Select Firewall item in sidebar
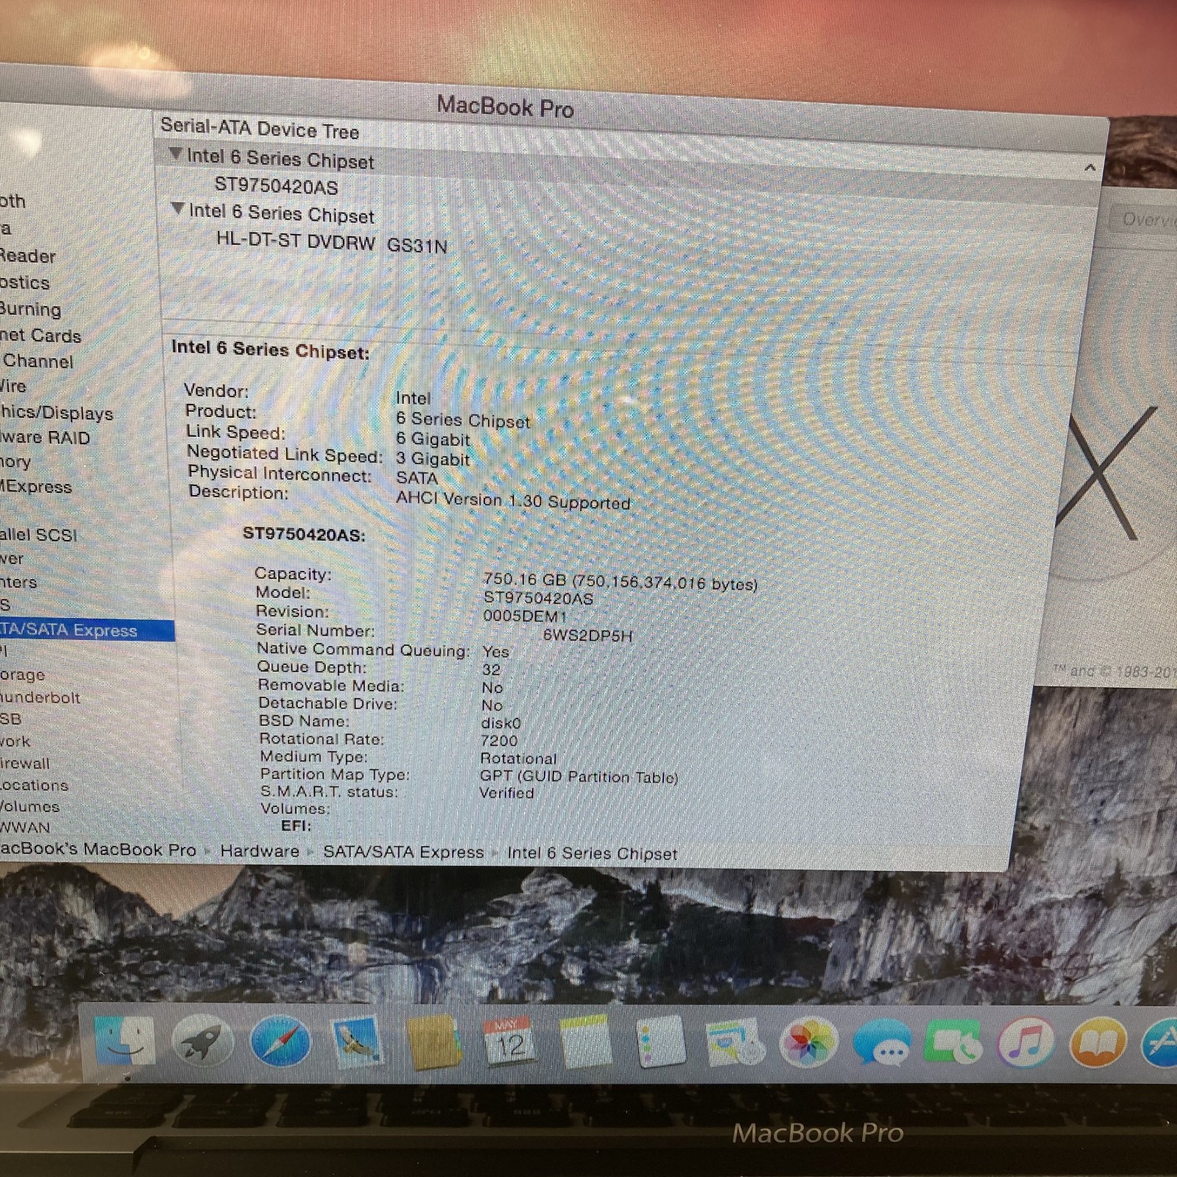The image size is (1177, 1177). [x=24, y=764]
